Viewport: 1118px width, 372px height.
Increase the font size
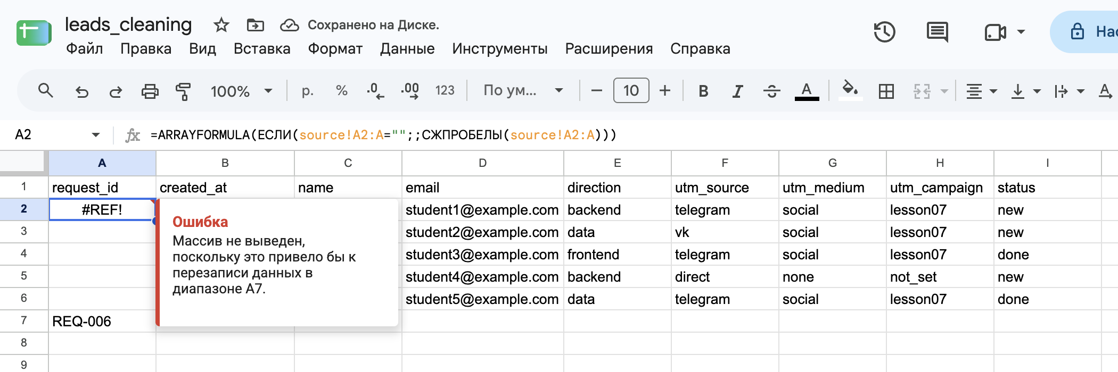[x=665, y=91]
